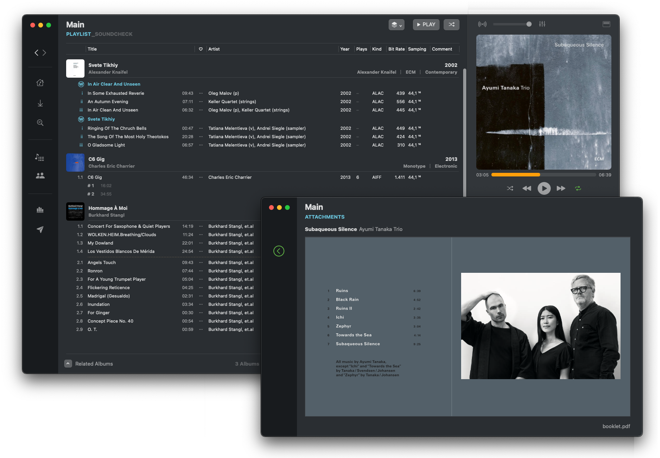Click the booklet.pdf filename label
Image resolution: width=660 pixels, height=458 pixels.
[616, 426]
